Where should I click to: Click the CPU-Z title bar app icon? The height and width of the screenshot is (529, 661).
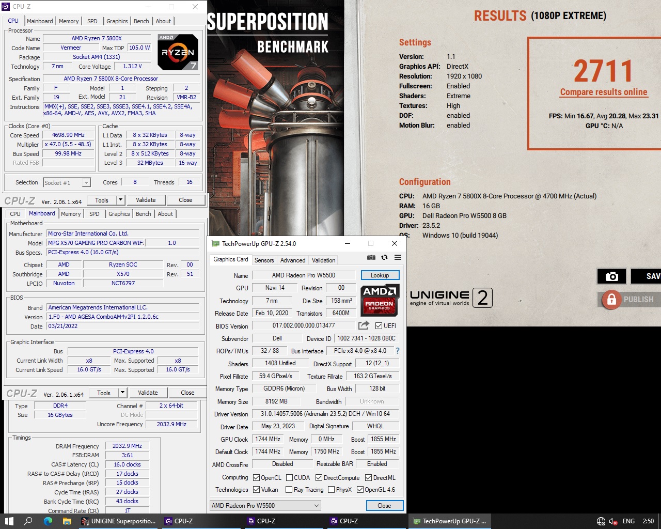(x=6, y=7)
